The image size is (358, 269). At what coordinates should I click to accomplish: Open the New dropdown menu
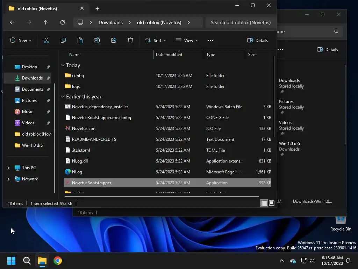[21, 41]
